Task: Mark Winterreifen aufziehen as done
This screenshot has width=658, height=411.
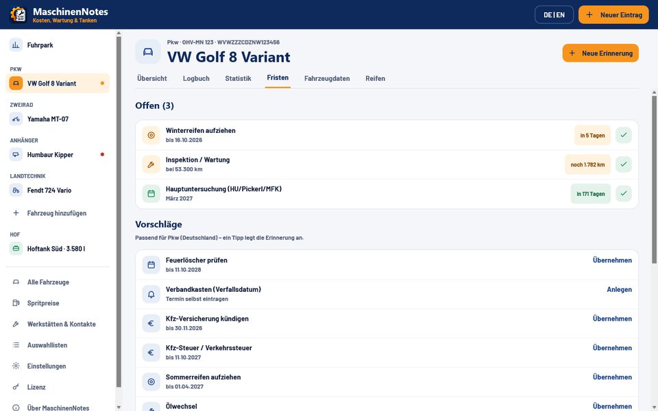Action: pyautogui.click(x=624, y=135)
